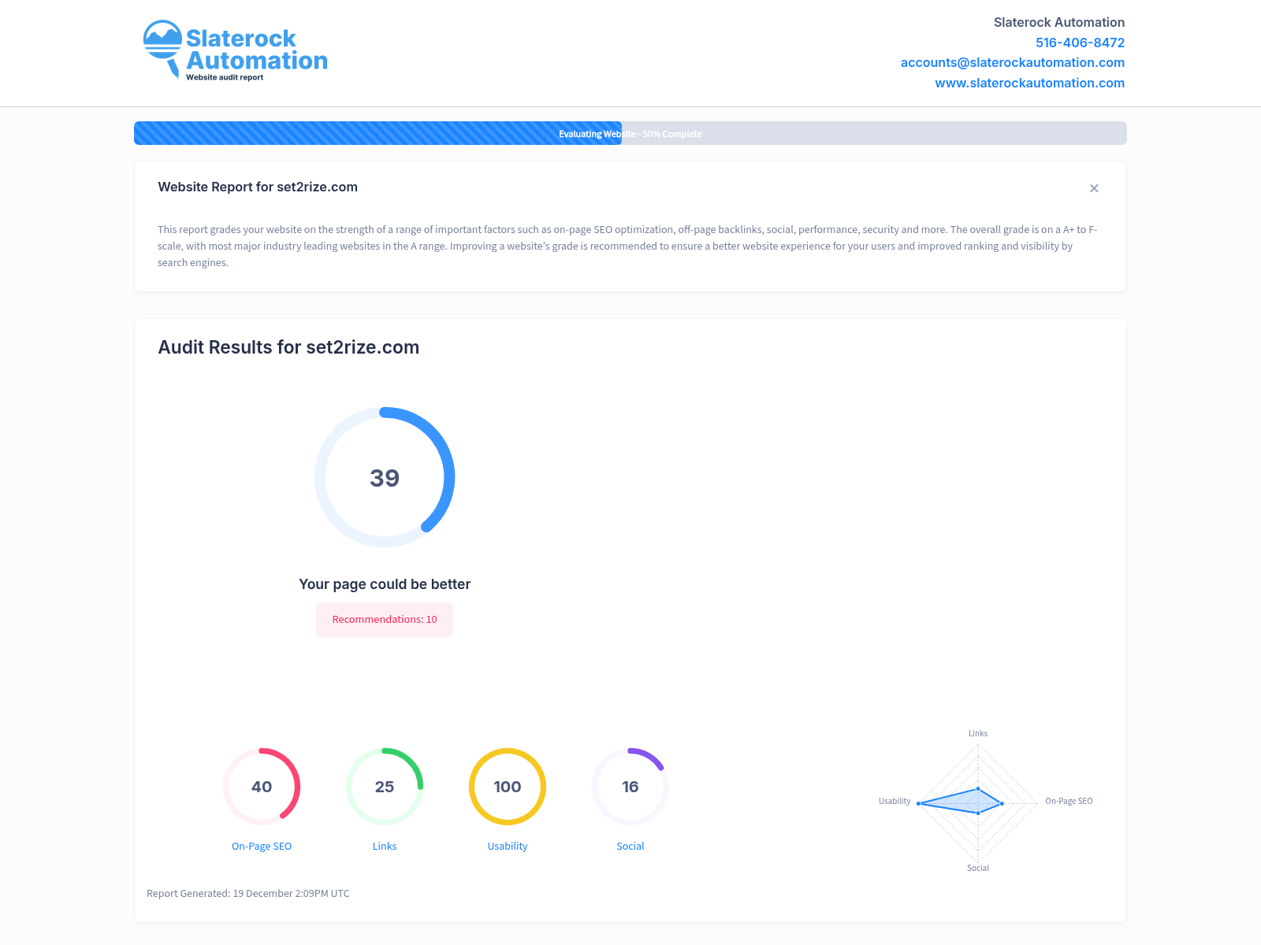This screenshot has height=945, width=1261.
Task: Click the radar chart Social label
Action: point(978,868)
